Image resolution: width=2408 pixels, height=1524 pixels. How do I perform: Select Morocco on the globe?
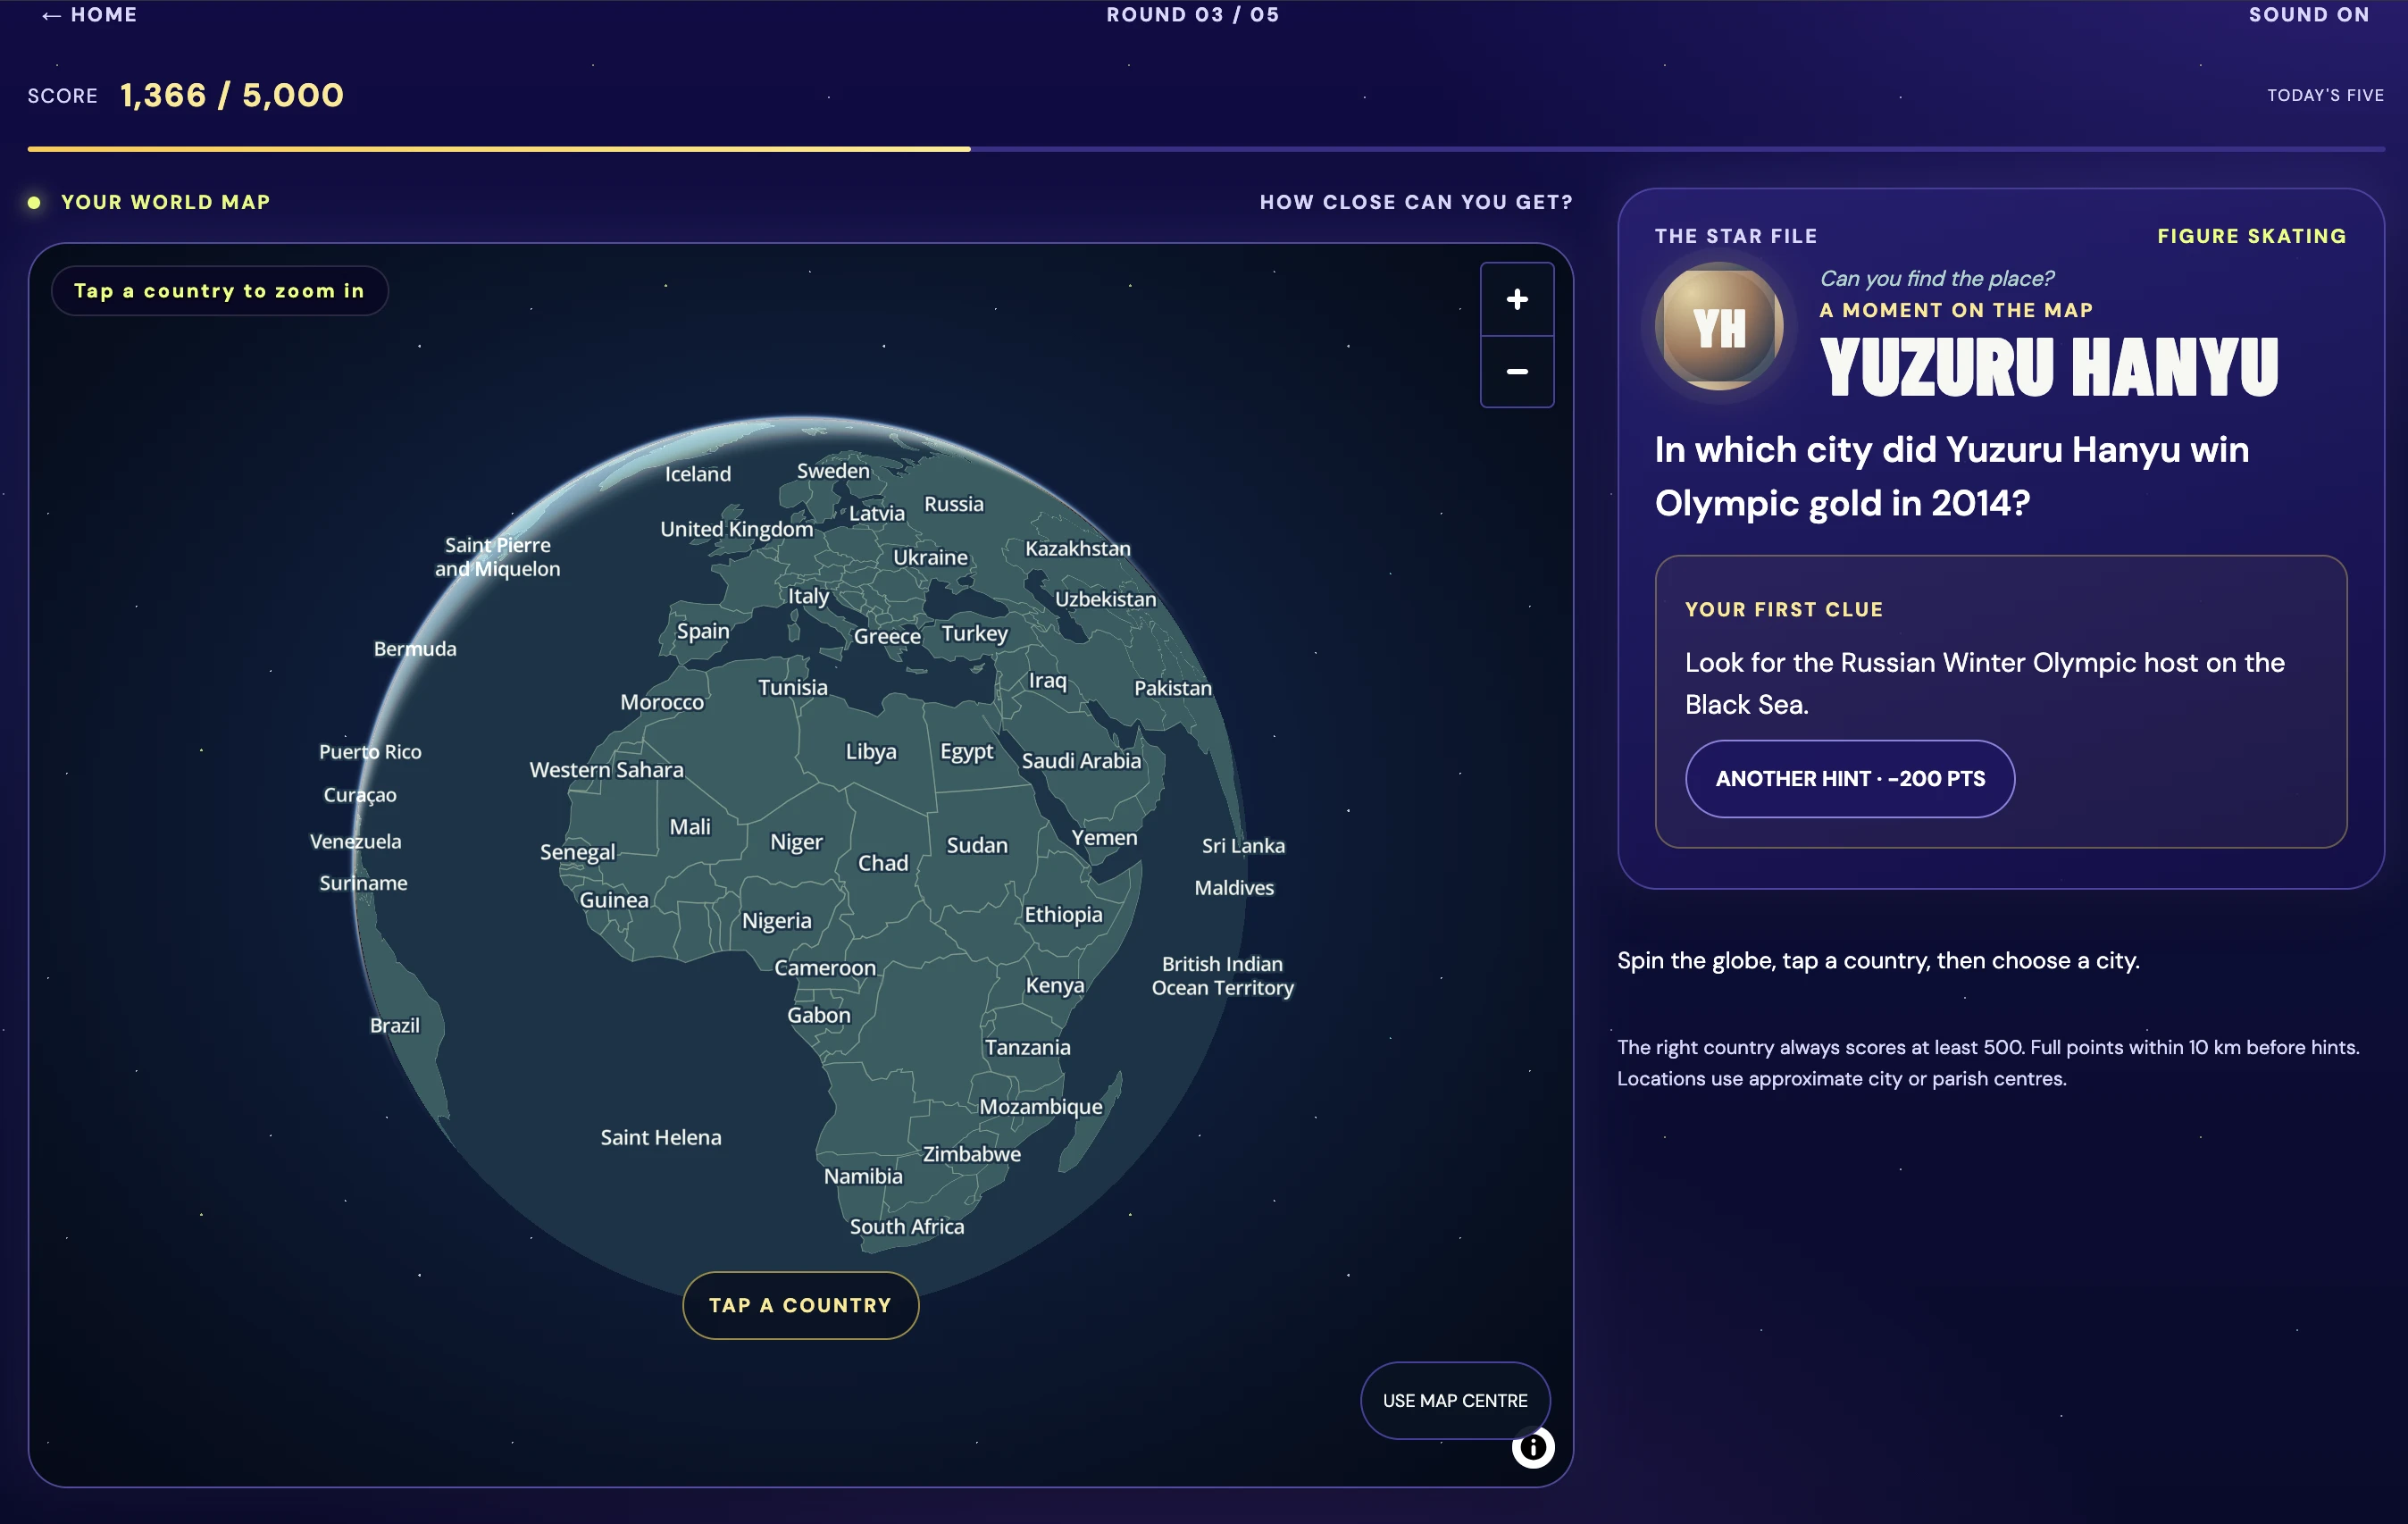click(x=661, y=702)
